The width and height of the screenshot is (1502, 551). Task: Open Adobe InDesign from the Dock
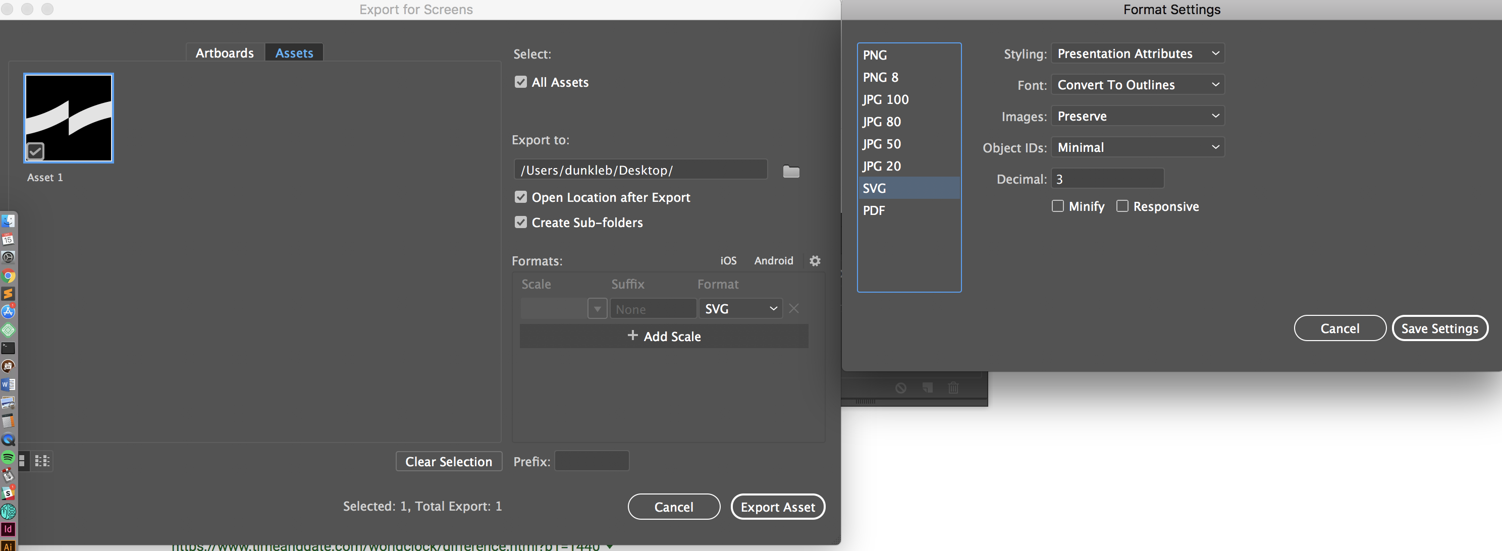point(8,529)
